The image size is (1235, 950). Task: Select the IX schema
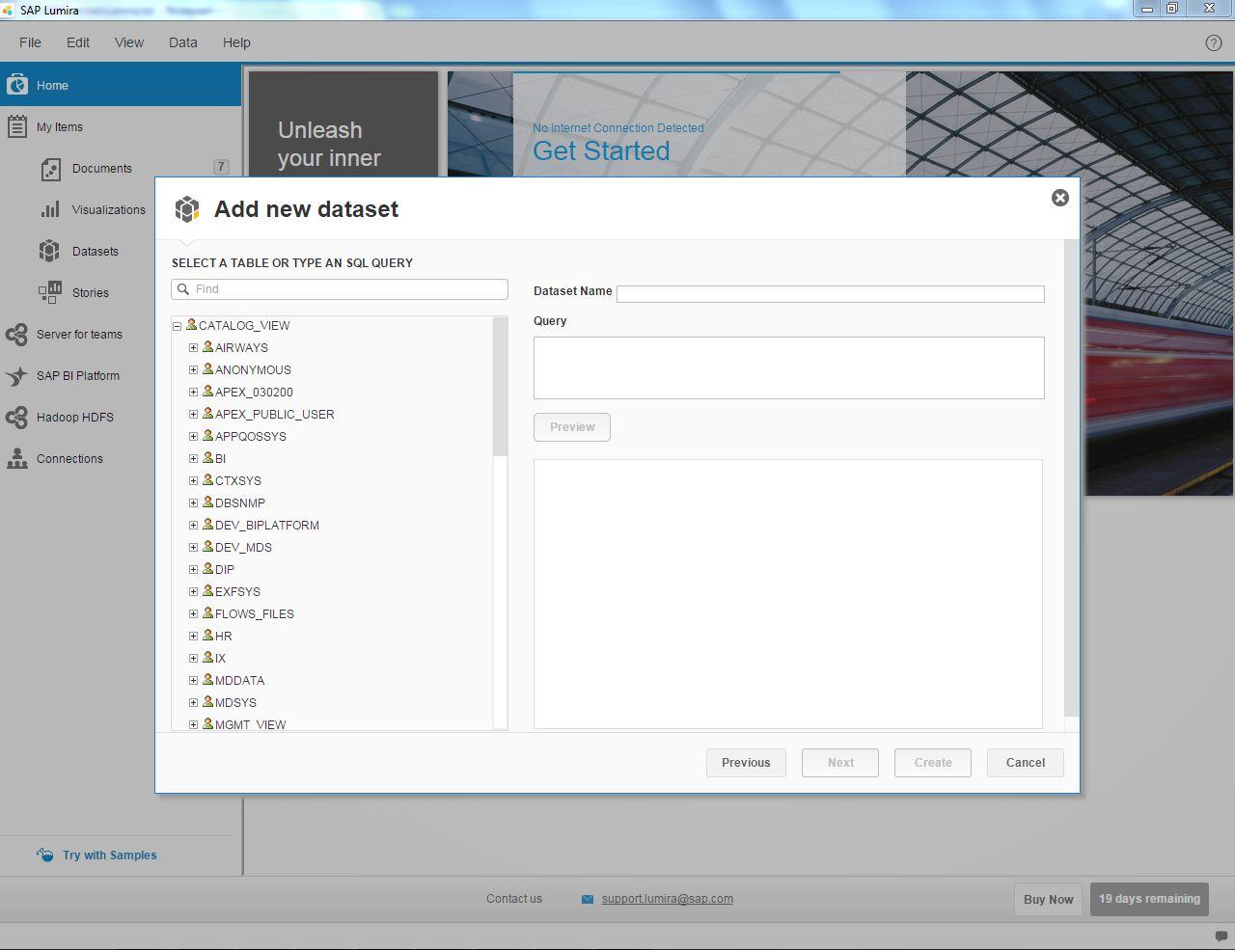[x=220, y=659]
